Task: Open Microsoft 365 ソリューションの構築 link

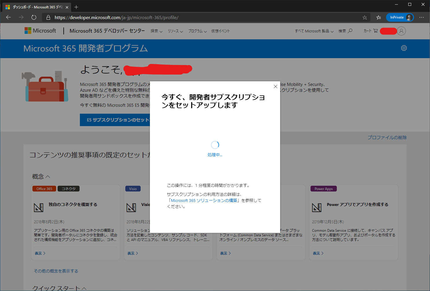Action: coord(204,200)
